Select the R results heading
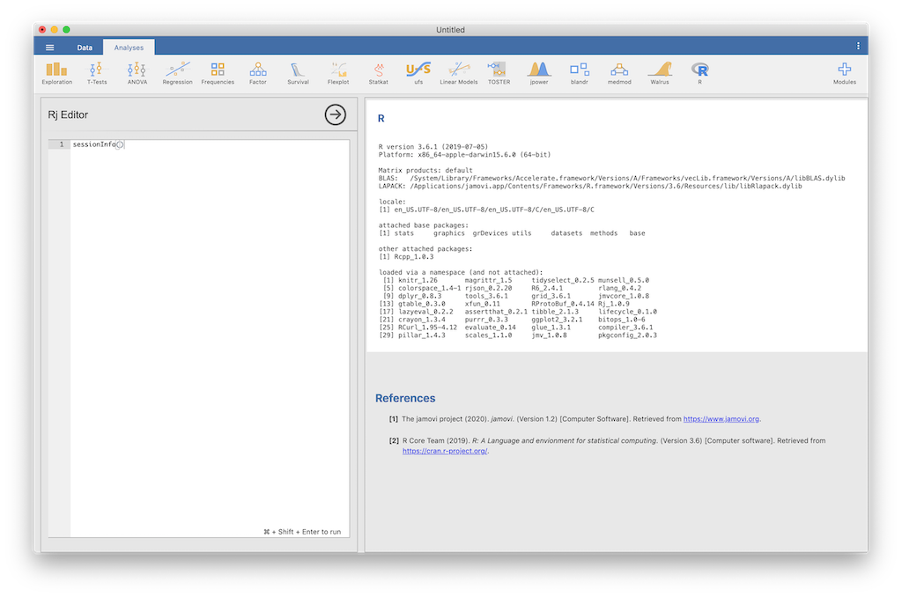Screen dimensions: 902x597 point(381,119)
